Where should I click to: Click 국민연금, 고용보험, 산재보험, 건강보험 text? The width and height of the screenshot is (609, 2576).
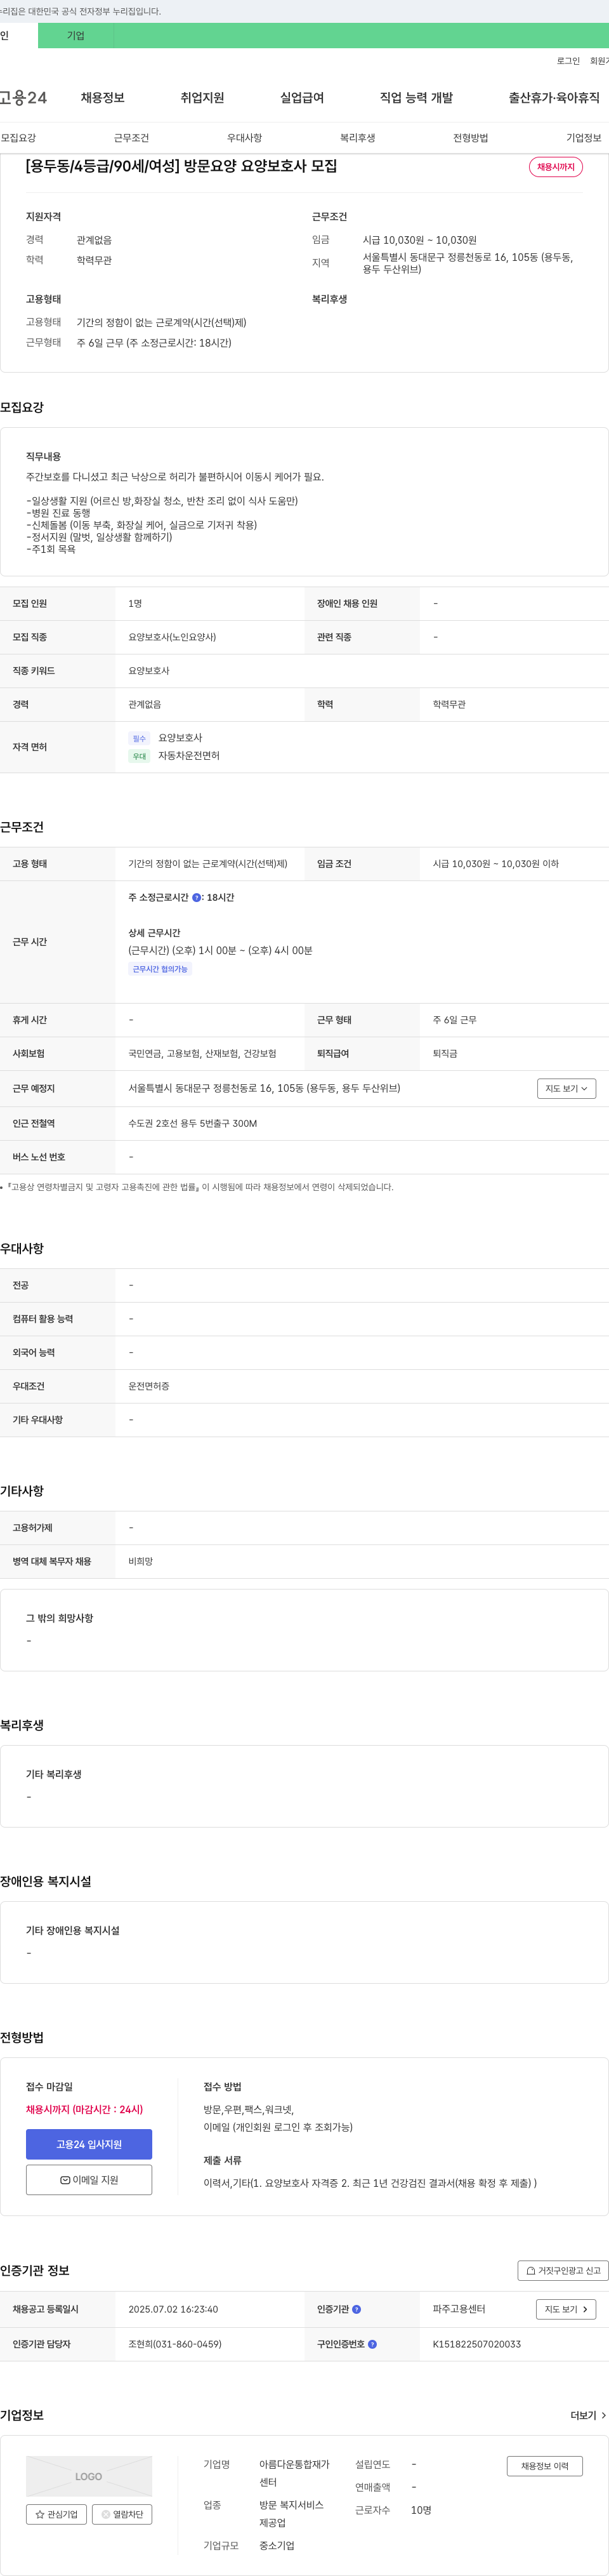click(202, 1053)
